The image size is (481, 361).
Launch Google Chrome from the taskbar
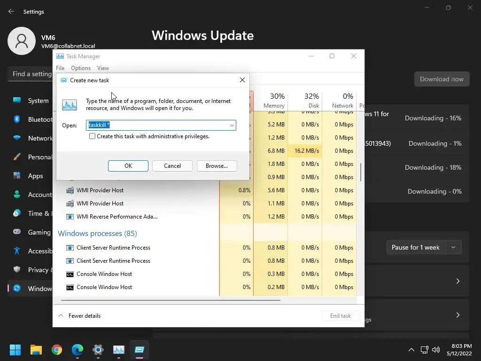[x=57, y=350]
